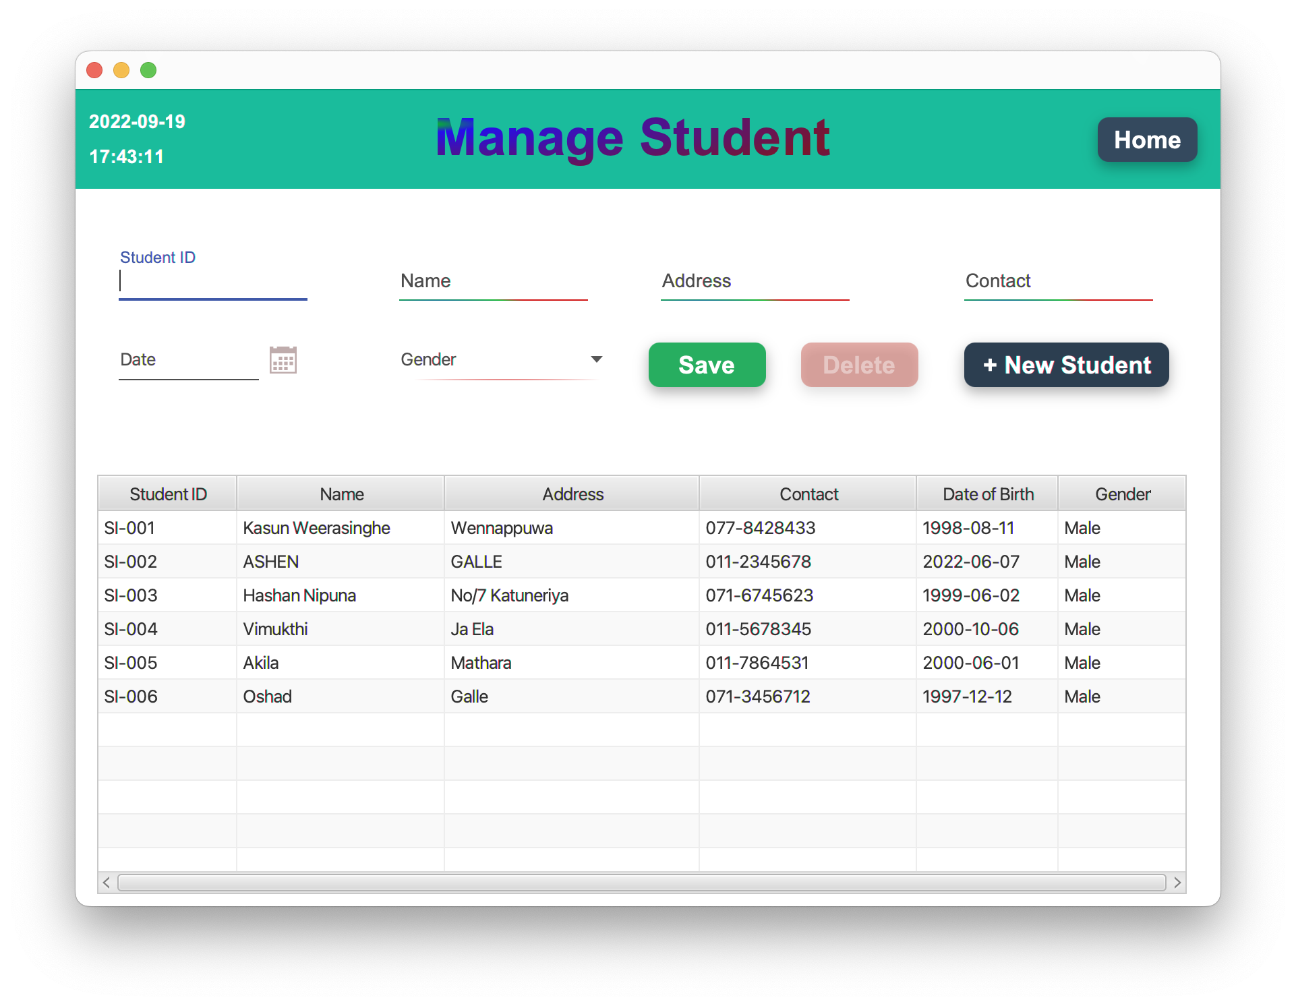Click the right arrow on the table scrollbar

tap(1178, 882)
